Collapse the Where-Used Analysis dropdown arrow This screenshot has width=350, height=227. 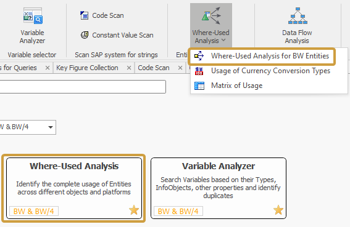223,40
